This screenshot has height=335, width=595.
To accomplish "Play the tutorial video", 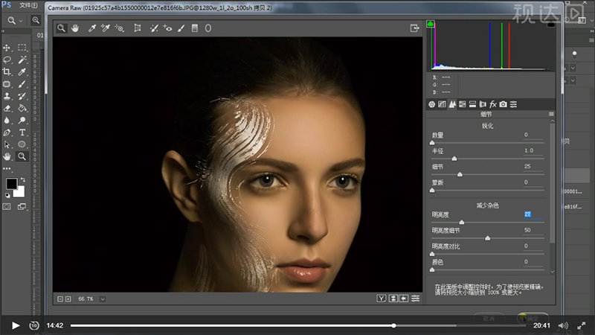I will tap(15, 325).
